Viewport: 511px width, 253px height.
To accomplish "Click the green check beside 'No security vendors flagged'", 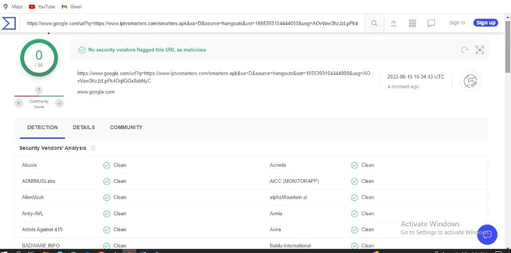I will click(82, 50).
